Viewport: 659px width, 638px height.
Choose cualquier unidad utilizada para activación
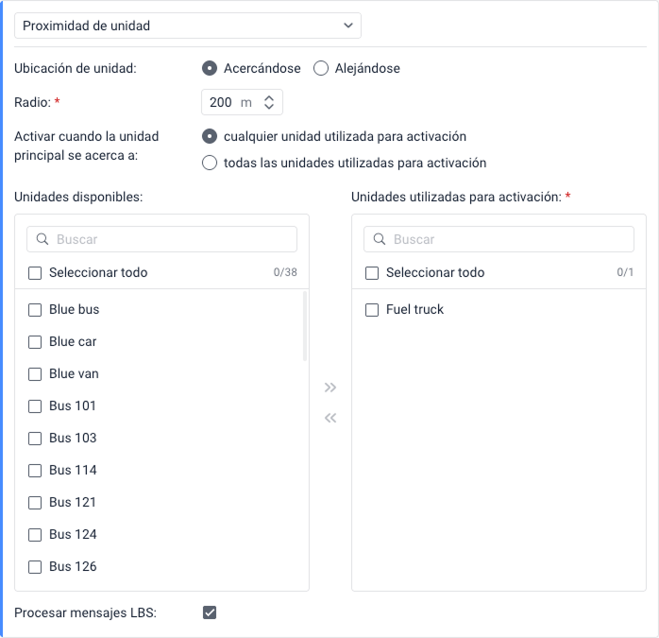210,136
